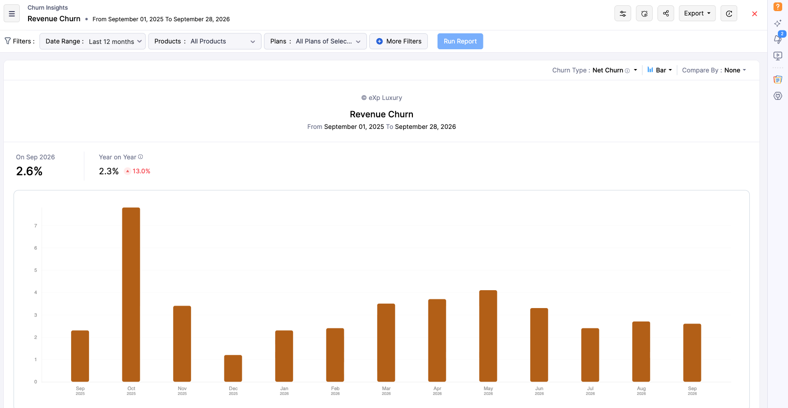Click the More Filters button

tap(399, 42)
